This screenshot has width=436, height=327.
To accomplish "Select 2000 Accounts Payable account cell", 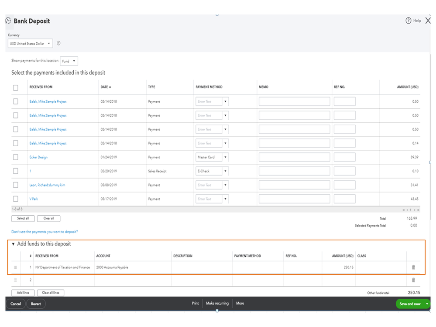I will [x=133, y=267].
